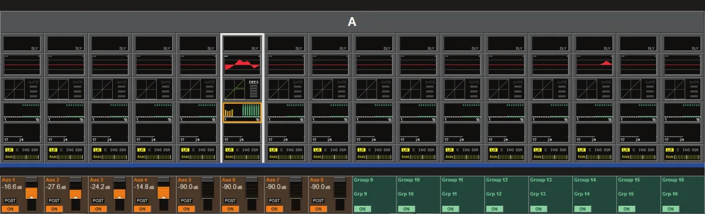Open the DEES dynamics box in the selected channel
The image size is (705, 214).
click(243, 89)
